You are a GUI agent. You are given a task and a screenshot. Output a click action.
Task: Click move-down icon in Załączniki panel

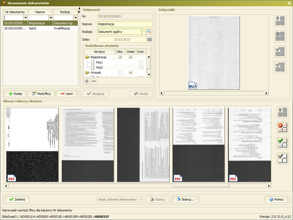pos(280,21)
